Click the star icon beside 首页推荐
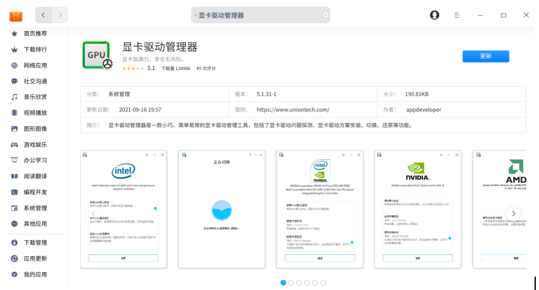539x290 pixels. pos(15,34)
